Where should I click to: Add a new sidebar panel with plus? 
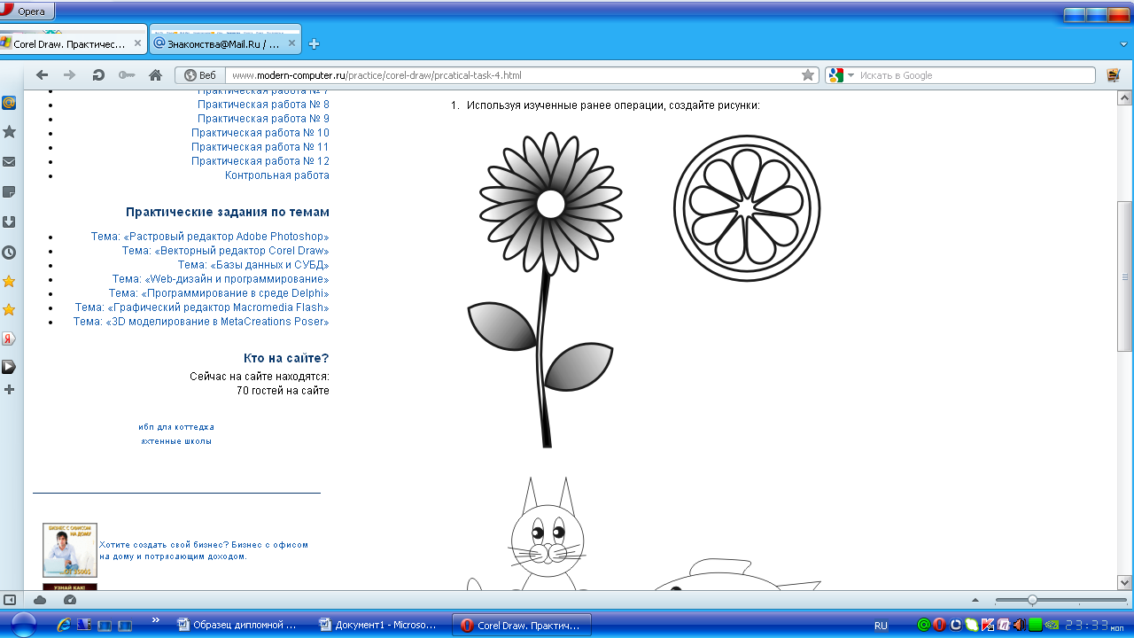(9, 390)
